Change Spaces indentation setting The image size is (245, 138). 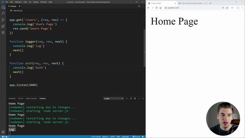coord(105,136)
